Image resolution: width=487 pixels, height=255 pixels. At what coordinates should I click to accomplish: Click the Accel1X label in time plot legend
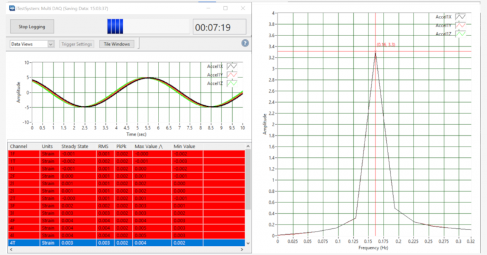(215, 66)
